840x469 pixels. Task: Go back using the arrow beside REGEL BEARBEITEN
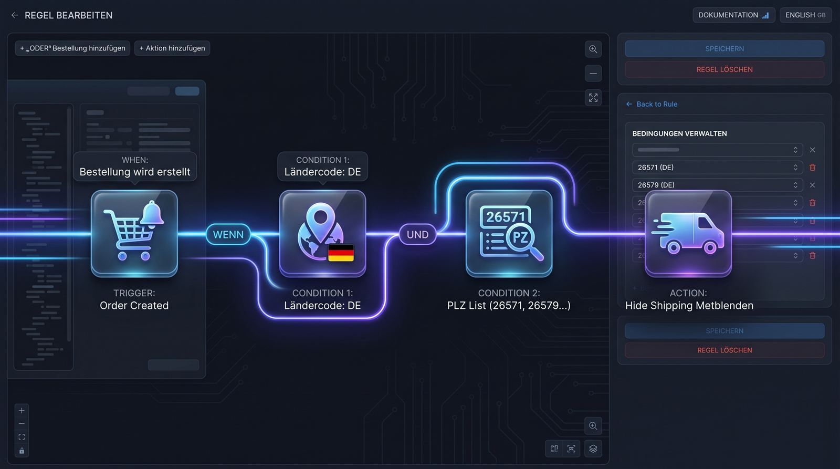tap(15, 15)
